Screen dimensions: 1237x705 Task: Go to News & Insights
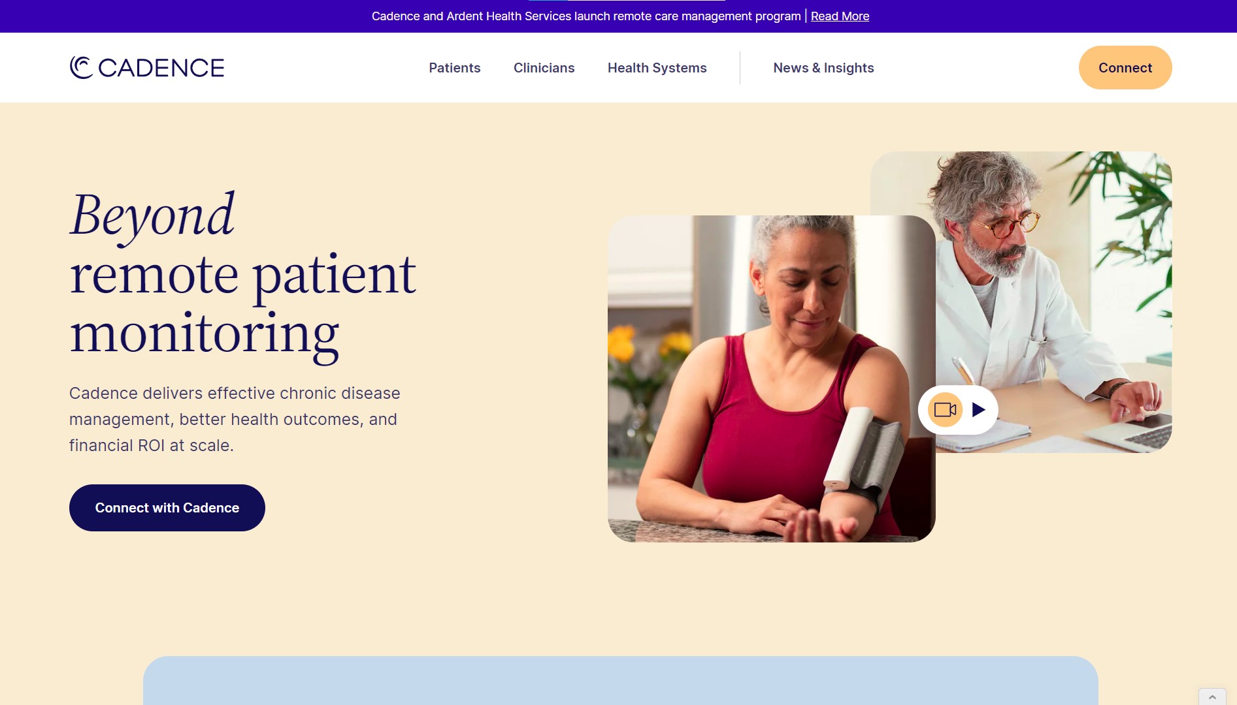click(823, 68)
